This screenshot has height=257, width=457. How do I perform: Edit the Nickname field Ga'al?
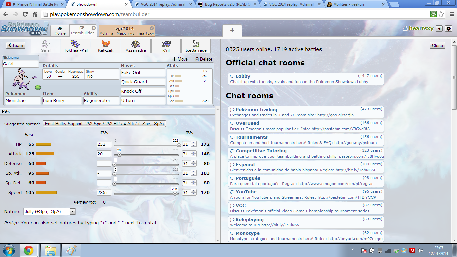20,64
